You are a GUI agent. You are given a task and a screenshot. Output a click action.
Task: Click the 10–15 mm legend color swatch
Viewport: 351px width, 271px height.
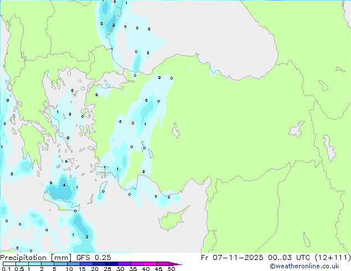(74, 264)
